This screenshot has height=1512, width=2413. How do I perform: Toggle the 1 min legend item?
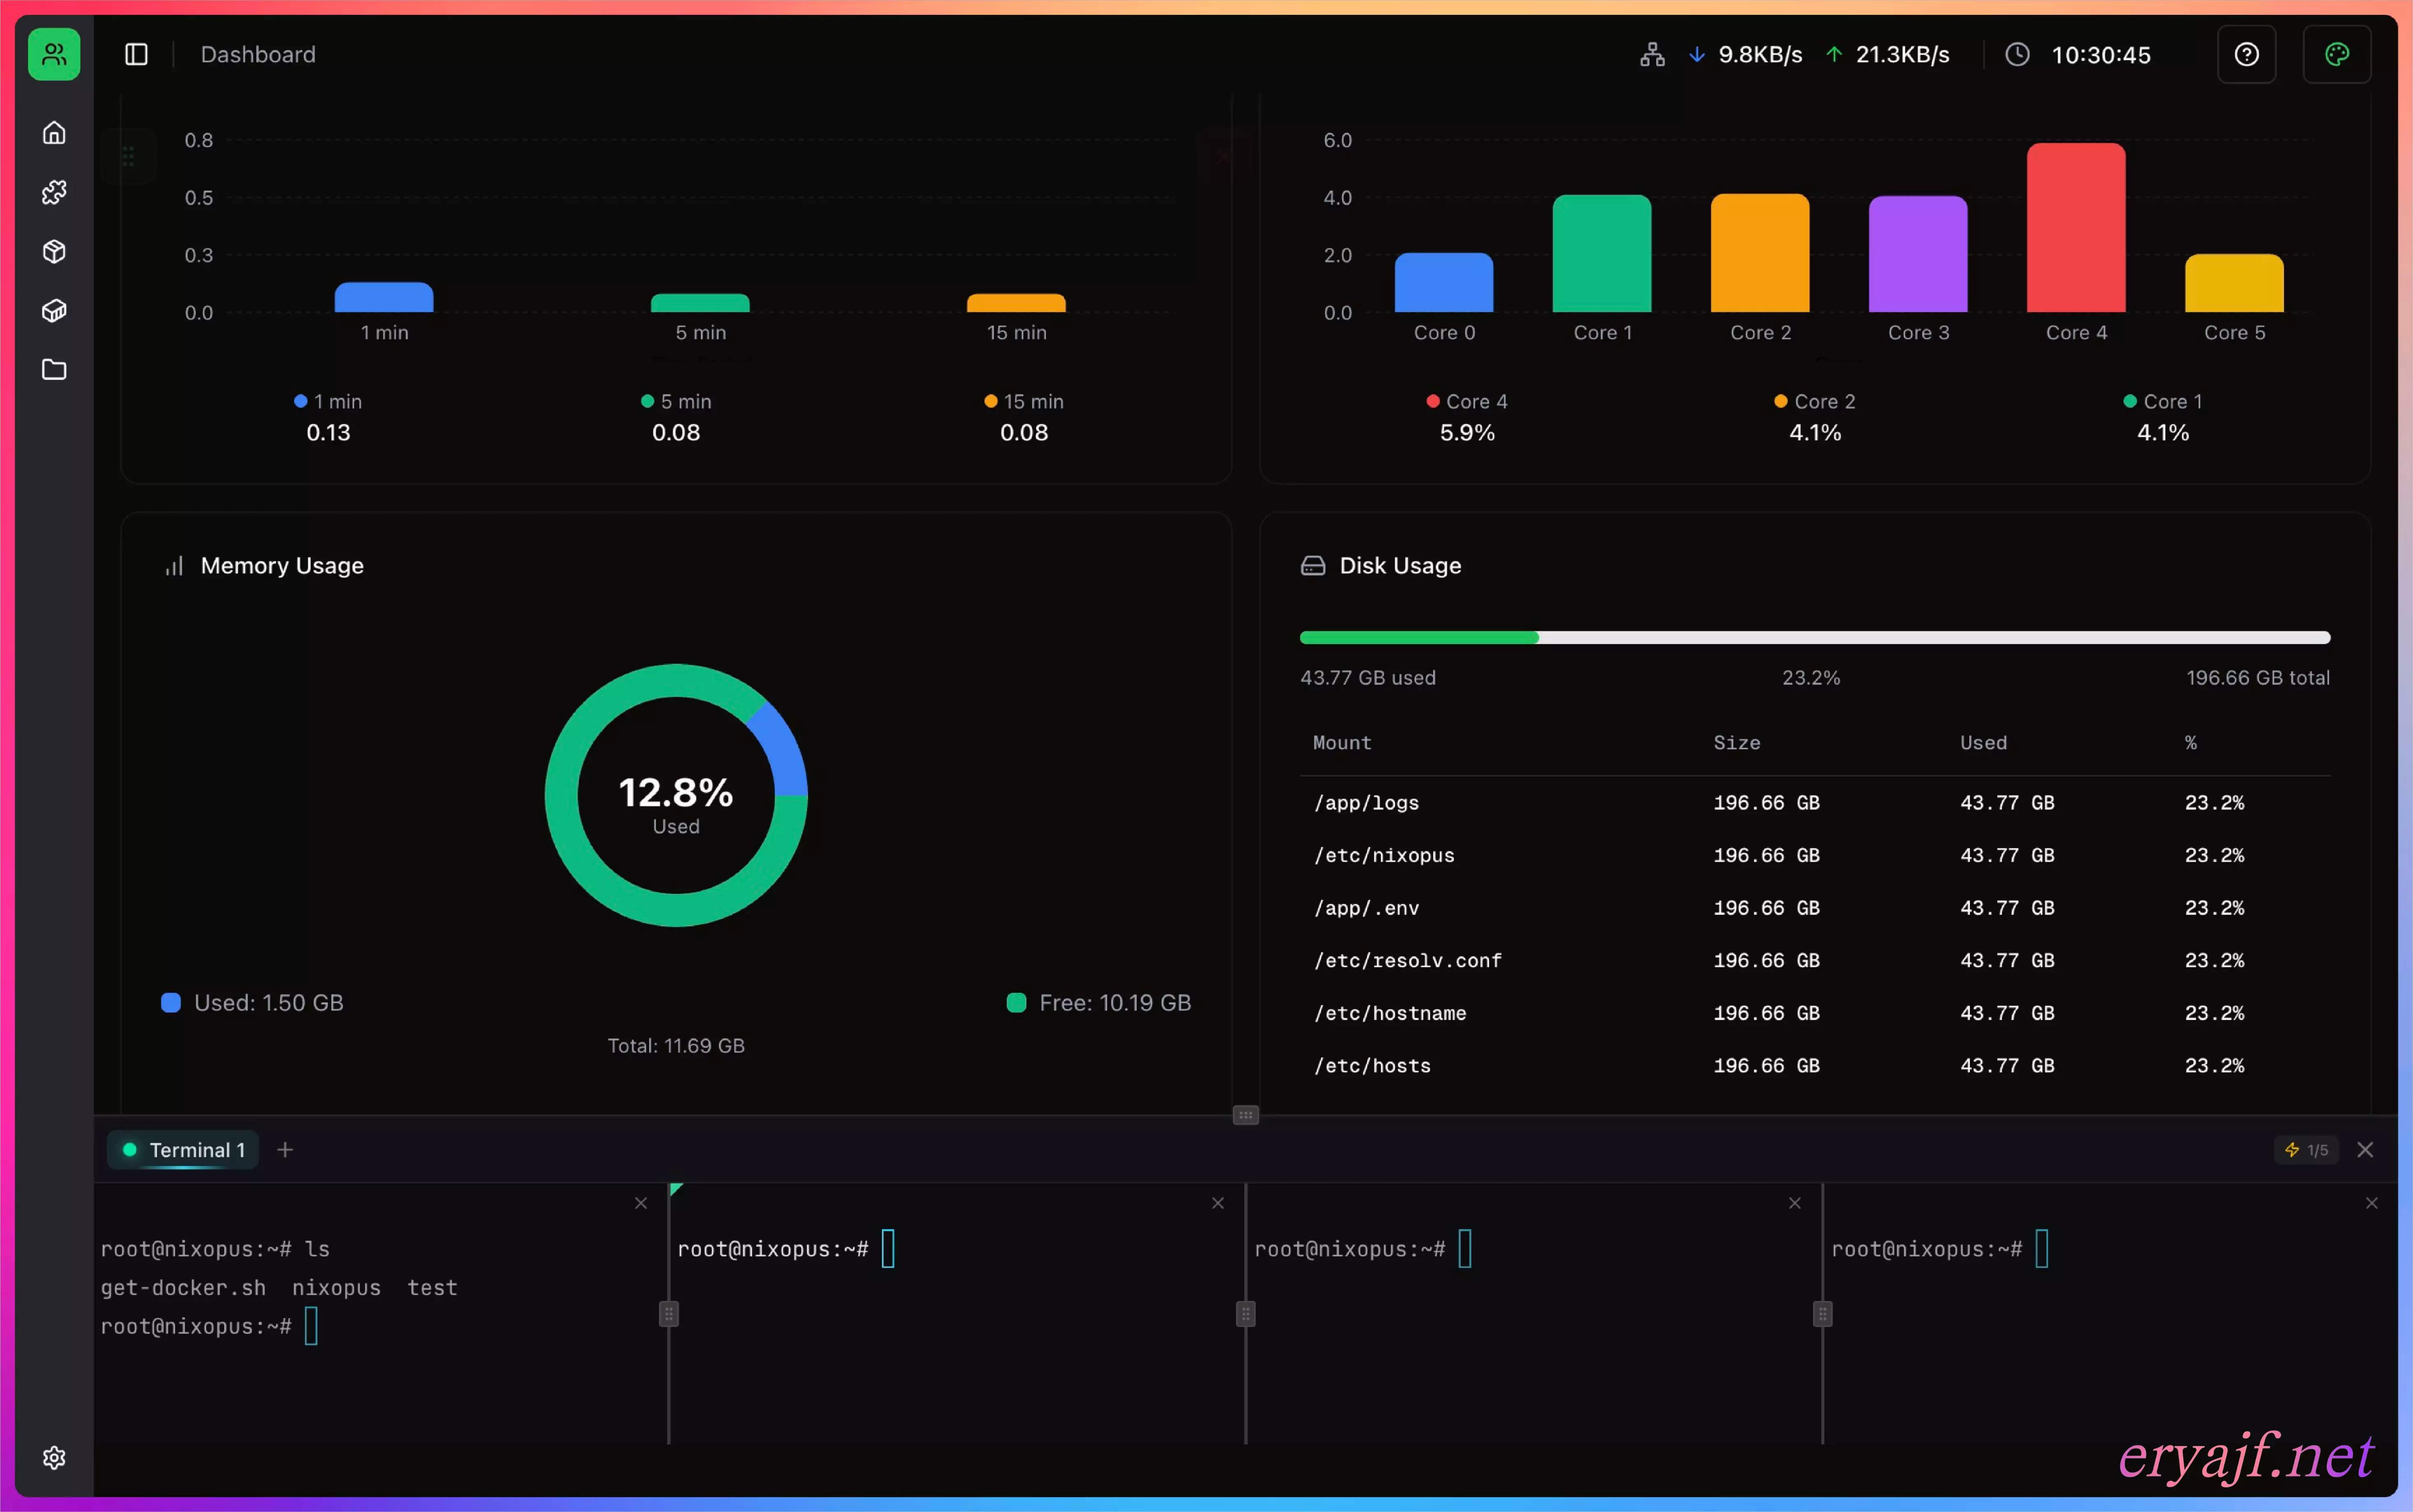(329, 401)
